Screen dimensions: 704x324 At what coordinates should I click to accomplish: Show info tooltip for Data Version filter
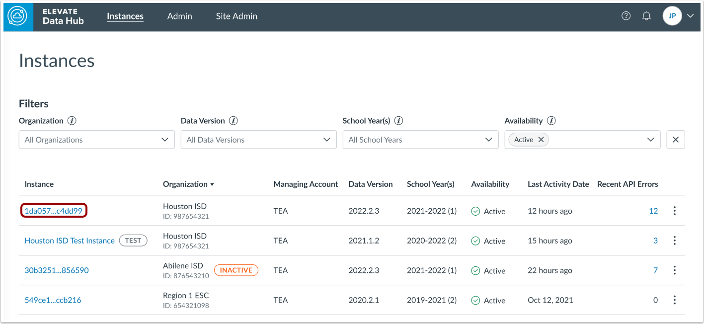[234, 121]
